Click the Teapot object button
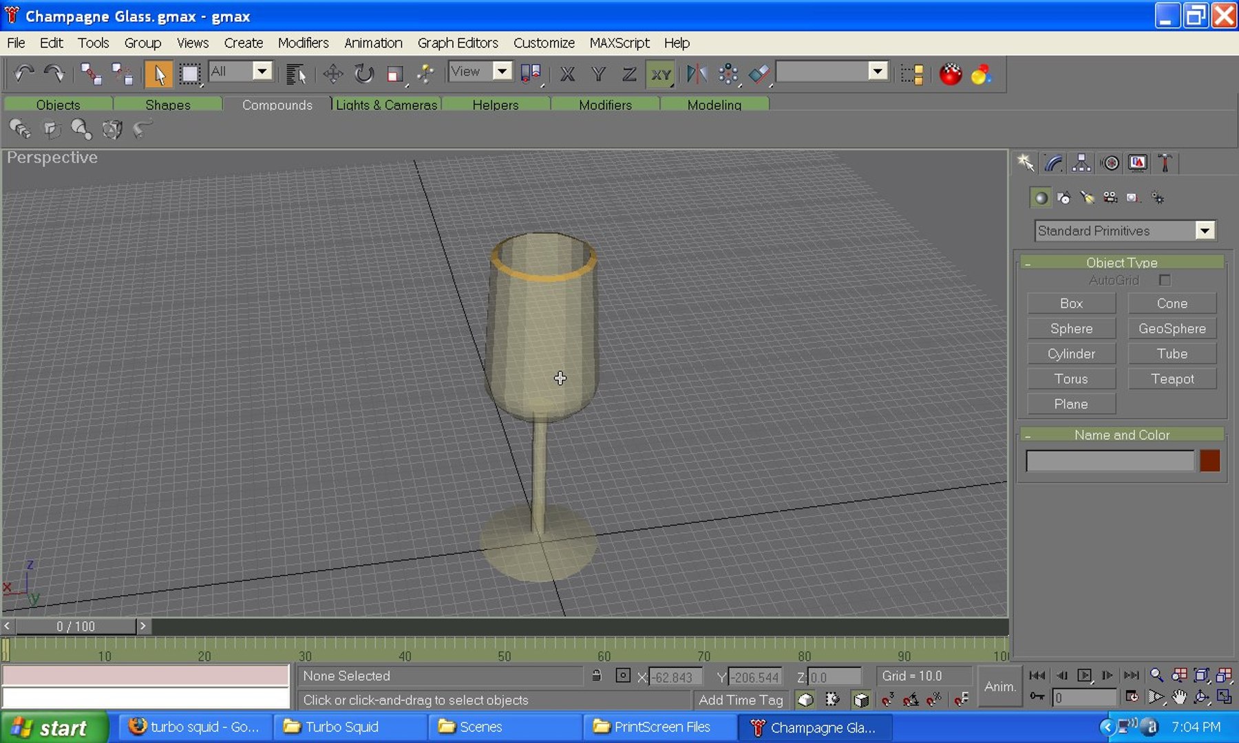The image size is (1239, 743). pyautogui.click(x=1172, y=379)
